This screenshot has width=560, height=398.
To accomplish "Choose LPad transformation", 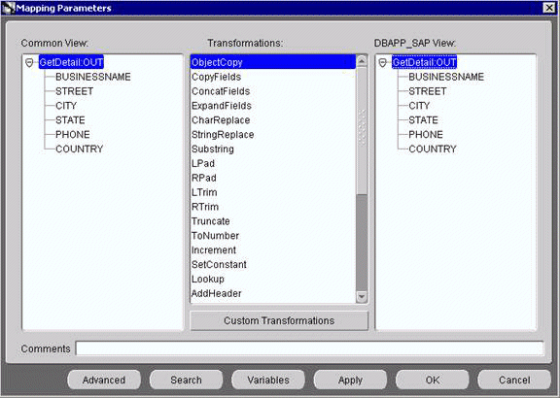I will point(273,164).
